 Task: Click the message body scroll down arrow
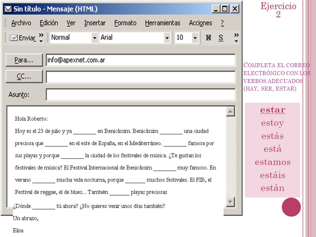point(230,202)
